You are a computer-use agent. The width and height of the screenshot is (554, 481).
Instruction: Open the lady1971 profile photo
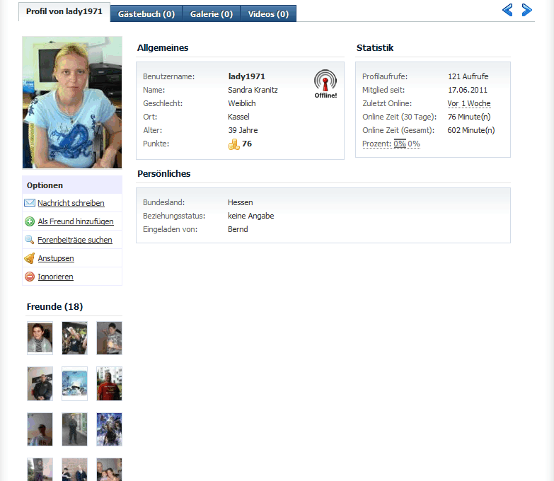tap(72, 103)
